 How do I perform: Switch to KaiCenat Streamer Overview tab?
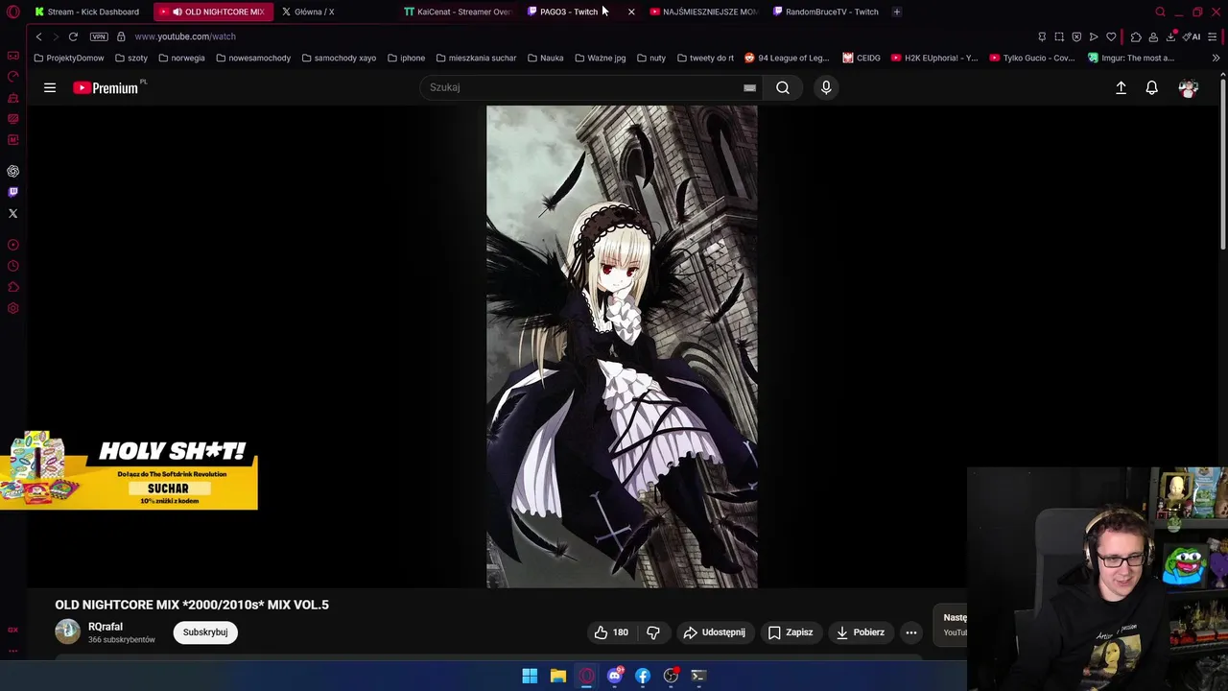click(459, 12)
